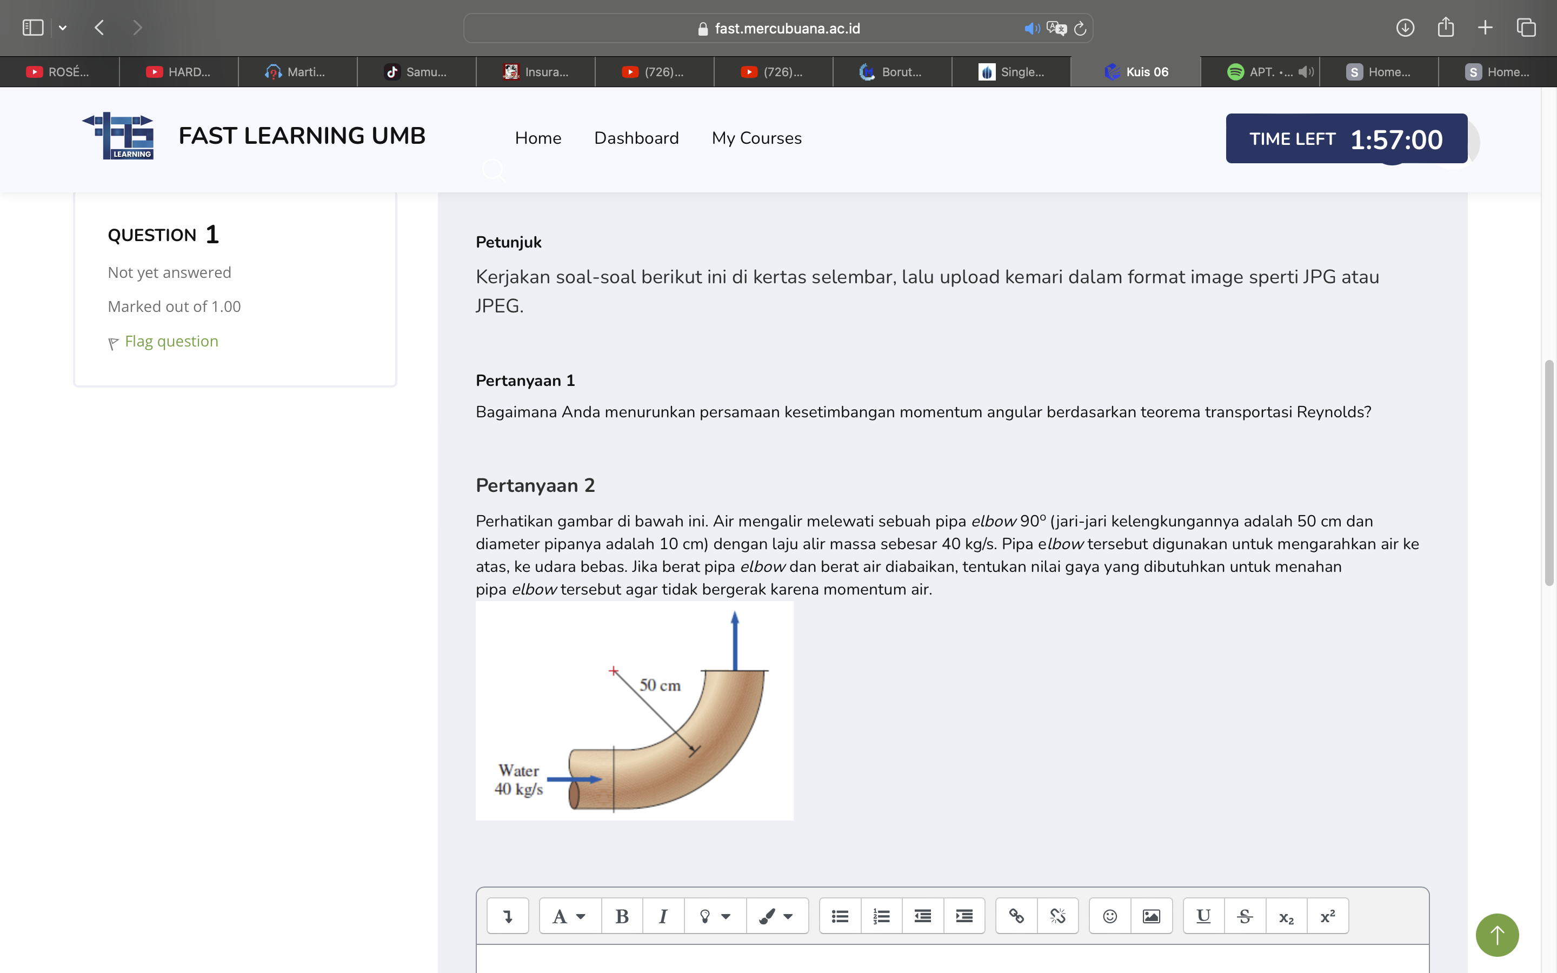Click the Bold formatting icon
This screenshot has width=1557, height=973.
[621, 917]
